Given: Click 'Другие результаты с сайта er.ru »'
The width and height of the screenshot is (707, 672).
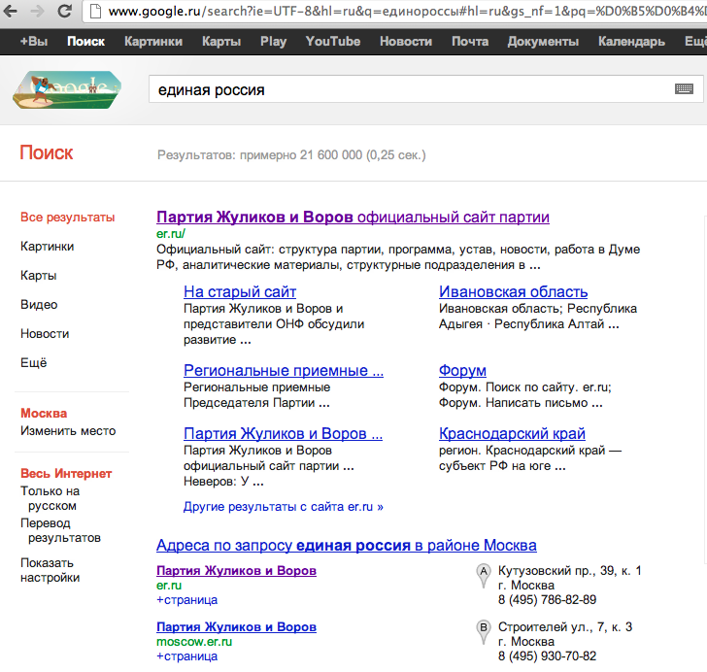Looking at the screenshot, I should [x=284, y=507].
